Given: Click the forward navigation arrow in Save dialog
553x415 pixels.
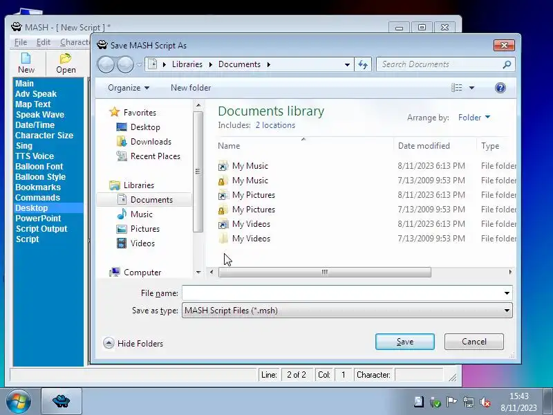Looking at the screenshot, I should [125, 64].
